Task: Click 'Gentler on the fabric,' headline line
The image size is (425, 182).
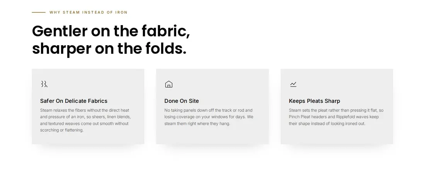Action: tap(111, 31)
